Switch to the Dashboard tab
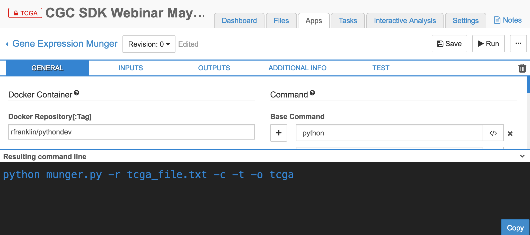Image resolution: width=530 pixels, height=235 pixels. (x=239, y=21)
